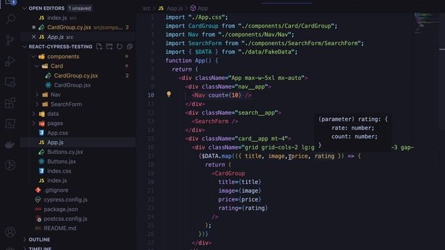Screen dimensions: 445x250
Task: Expand the pages folder
Action: tap(33, 124)
